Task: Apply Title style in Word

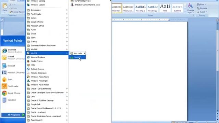Action: pyautogui.click(x=165, y=8)
